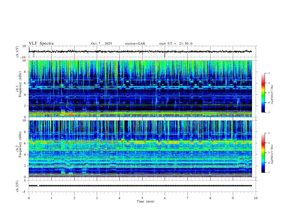Click inside the ch.2 spectrogram panel
The height and width of the screenshot is (222, 288).
140,149
